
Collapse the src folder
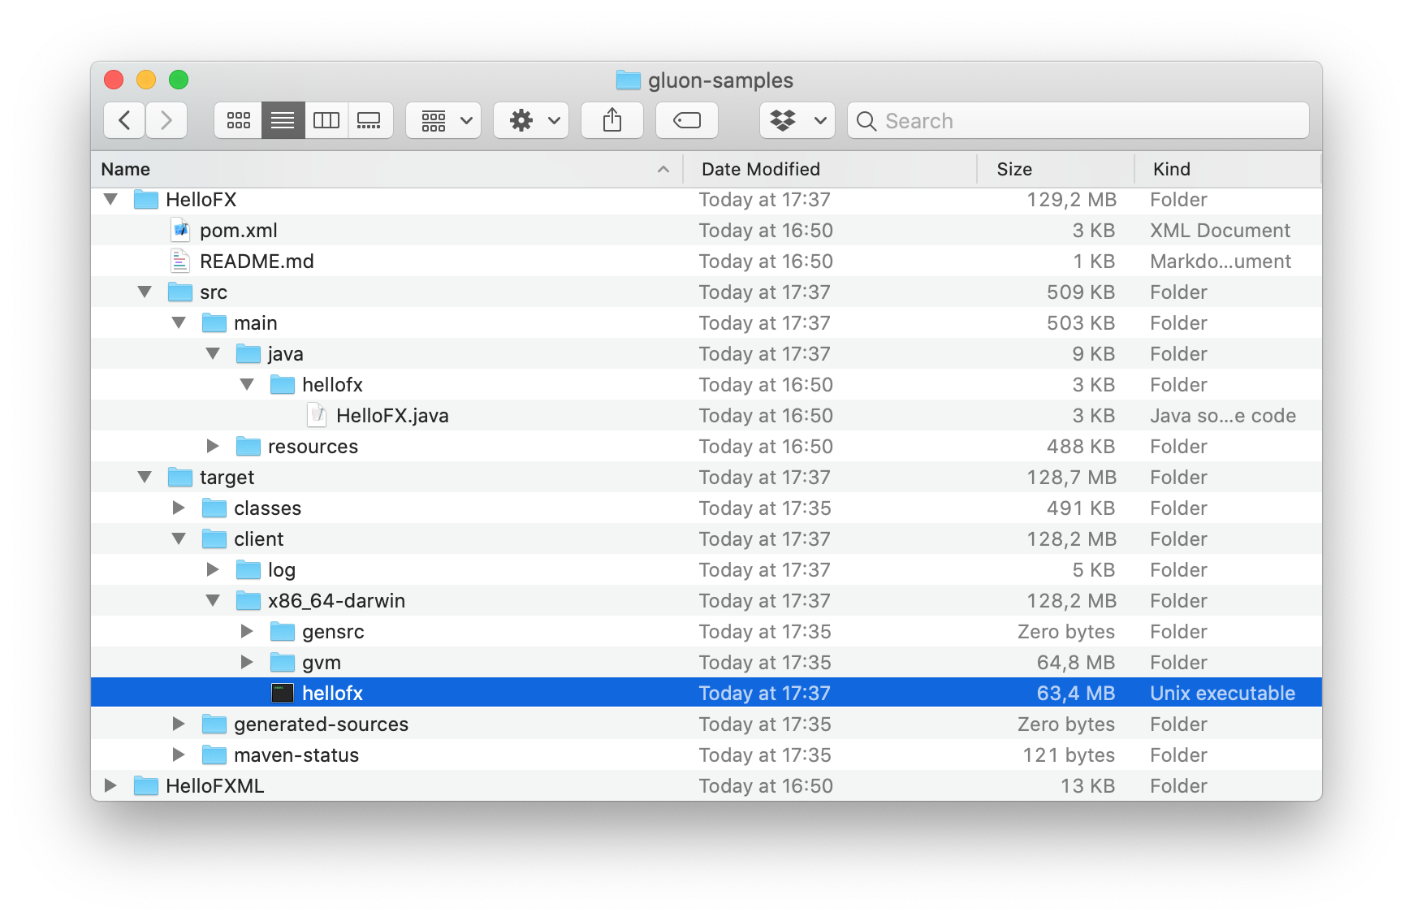145,292
